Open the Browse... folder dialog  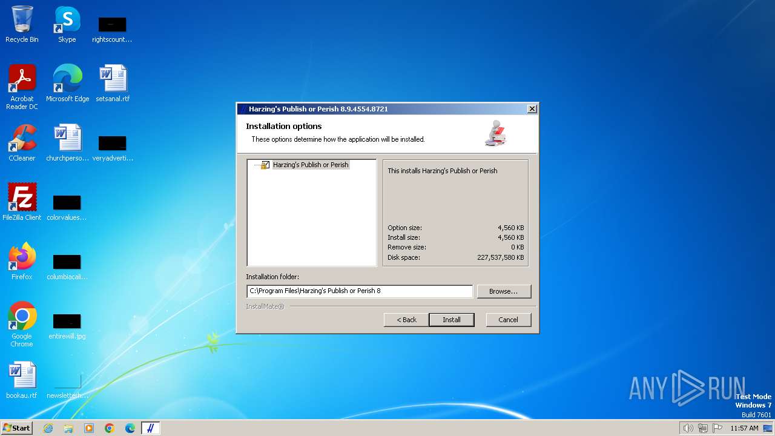pos(504,291)
